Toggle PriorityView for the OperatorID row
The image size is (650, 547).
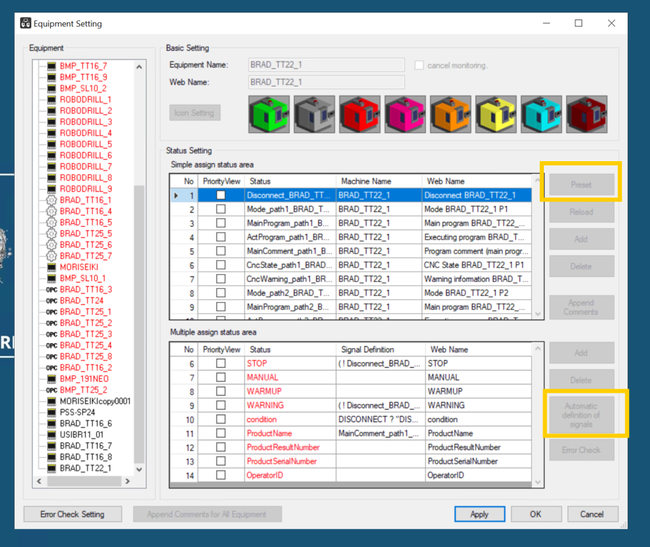click(x=221, y=475)
